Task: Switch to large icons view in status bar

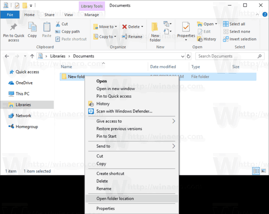Action: pyautogui.click(x=264, y=171)
